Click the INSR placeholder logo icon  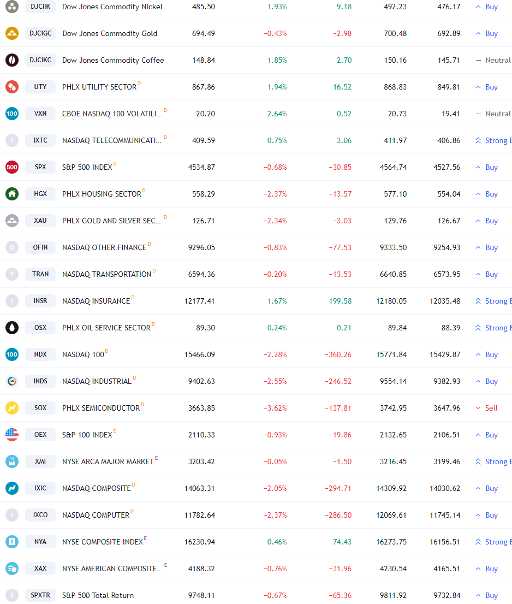pos(12,301)
